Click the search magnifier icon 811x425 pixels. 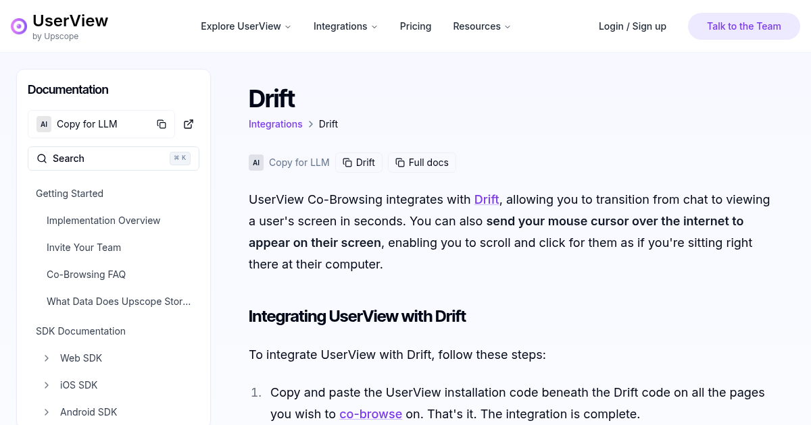click(42, 159)
